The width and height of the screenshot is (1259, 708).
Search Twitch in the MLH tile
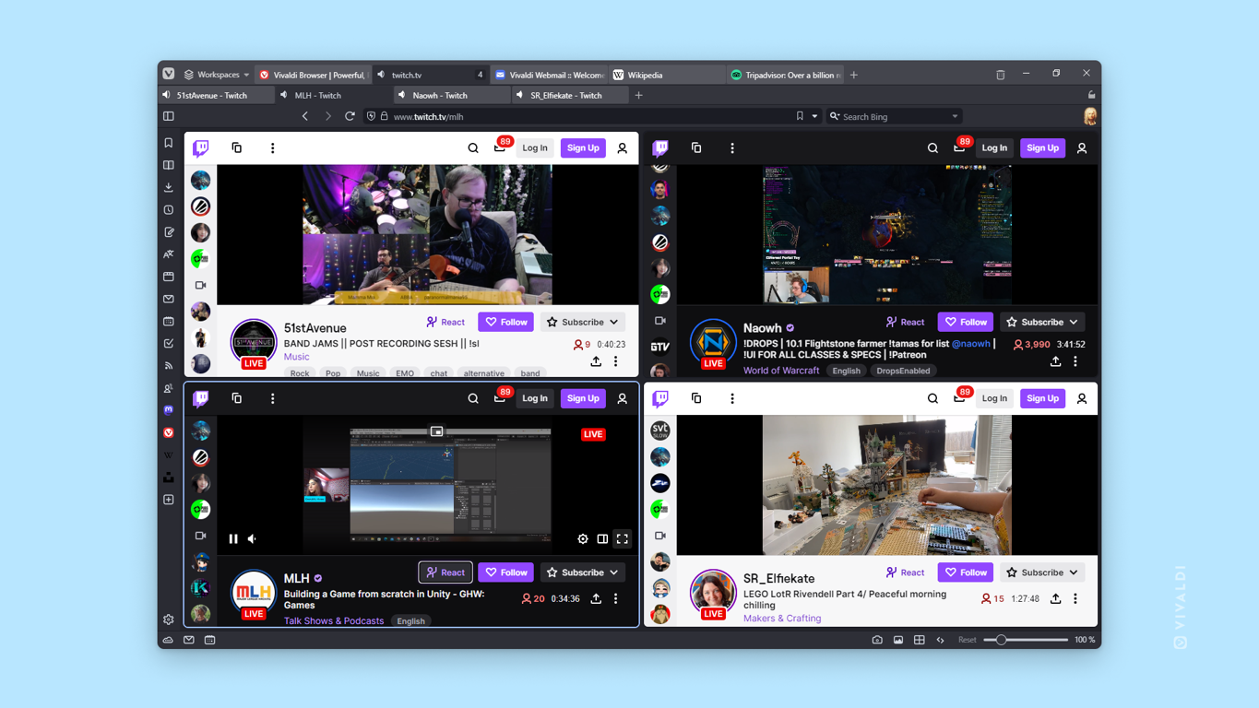coord(473,398)
